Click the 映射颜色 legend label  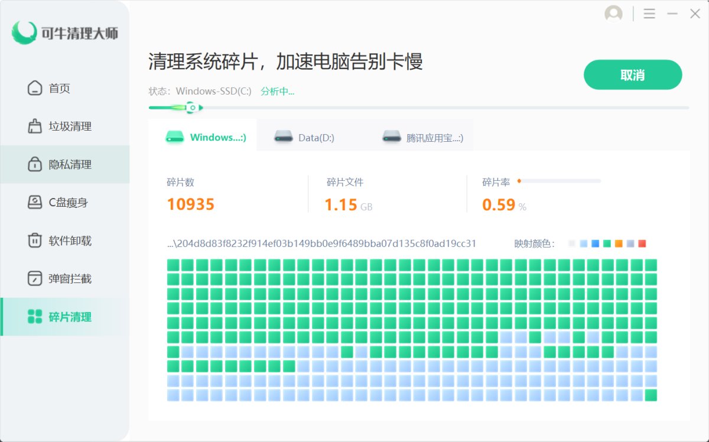[x=535, y=243]
